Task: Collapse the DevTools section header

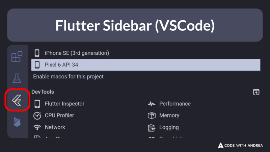Action: (43, 92)
